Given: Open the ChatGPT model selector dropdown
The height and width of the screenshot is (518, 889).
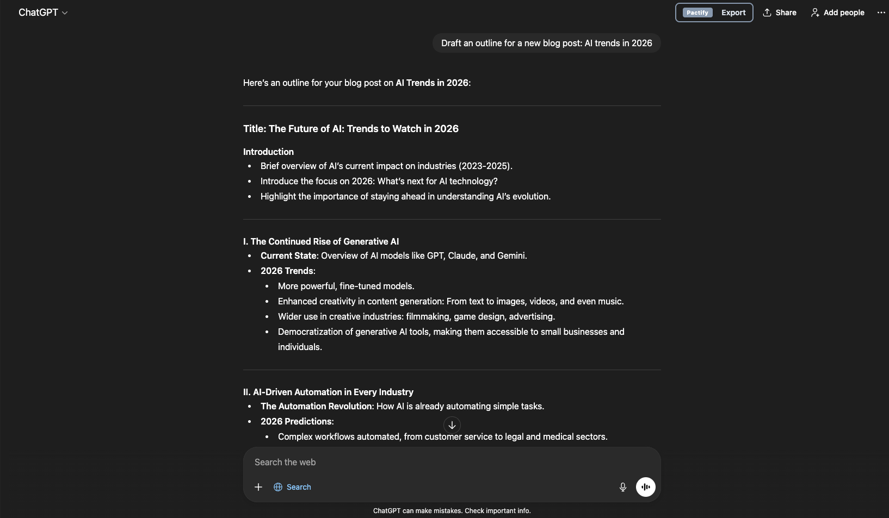Looking at the screenshot, I should coord(43,13).
